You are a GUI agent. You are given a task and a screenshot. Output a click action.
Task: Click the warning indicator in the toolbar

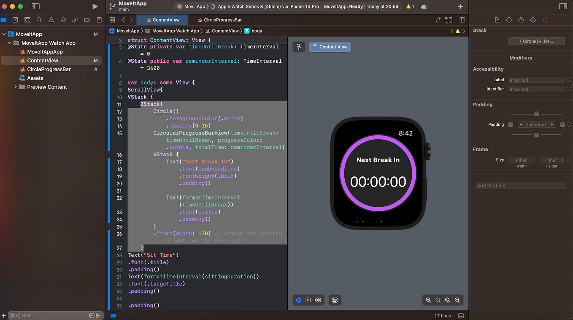(408, 7)
